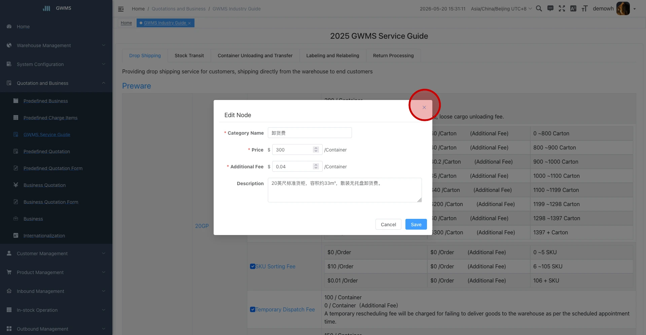The image size is (646, 335).
Task: Open Business Quotation Form sidebar item
Action: pos(56,202)
